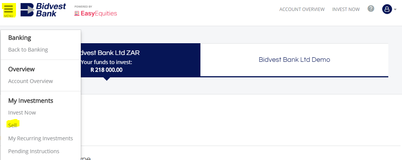Screen dimensions: 402x160
Task: Open ACCOUNT OVERVIEW in the top navigation
Action: coord(302,9)
